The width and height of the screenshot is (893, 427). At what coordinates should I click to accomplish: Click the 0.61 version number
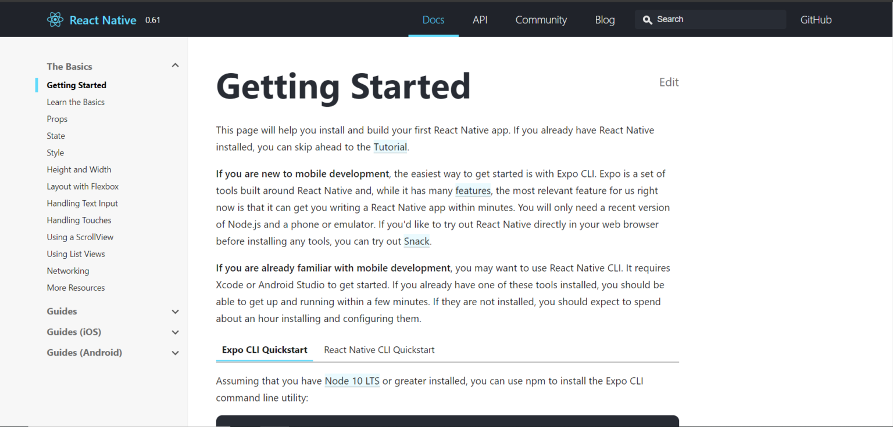(x=153, y=20)
